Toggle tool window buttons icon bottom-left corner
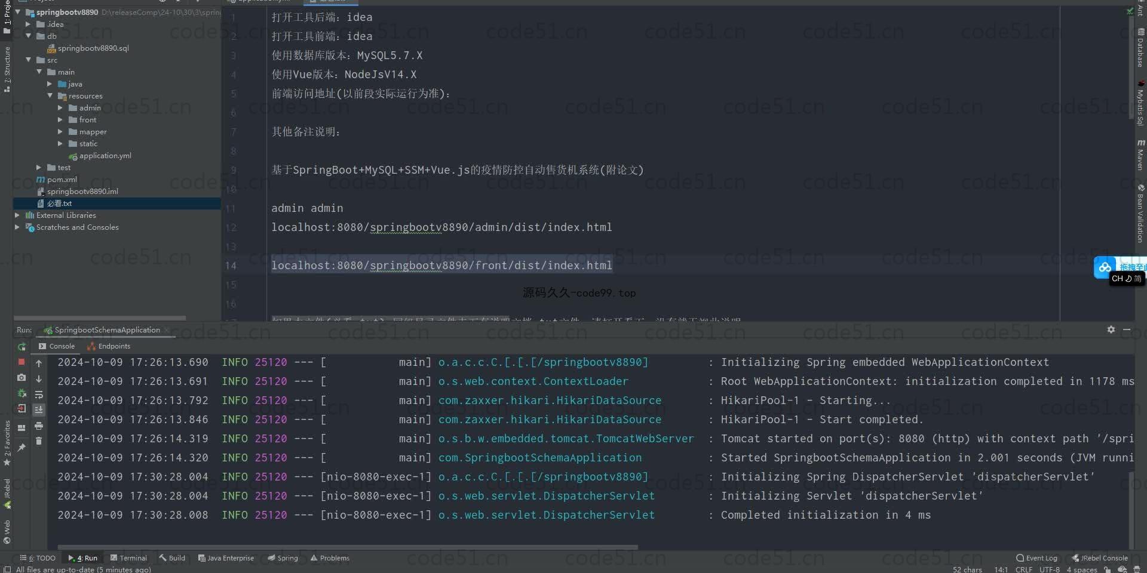This screenshot has height=573, width=1147. coord(7,569)
